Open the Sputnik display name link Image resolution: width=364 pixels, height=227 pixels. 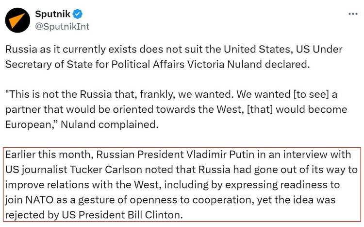(53, 14)
